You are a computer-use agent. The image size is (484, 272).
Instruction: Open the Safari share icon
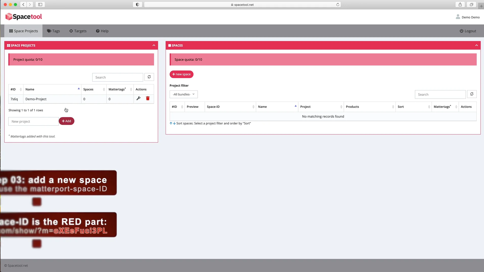(460, 5)
